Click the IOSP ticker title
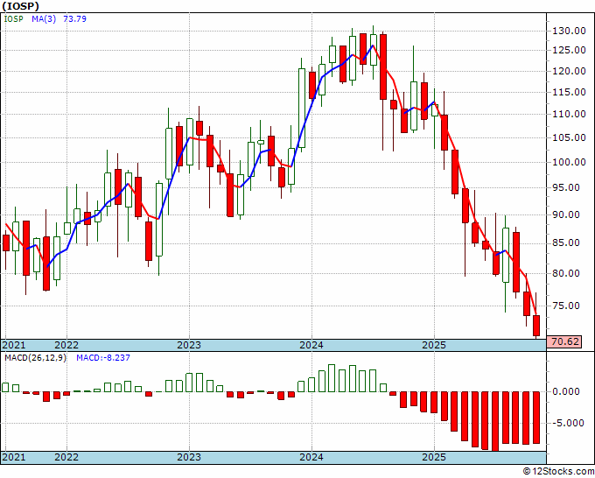595x478 pixels. coord(20,6)
